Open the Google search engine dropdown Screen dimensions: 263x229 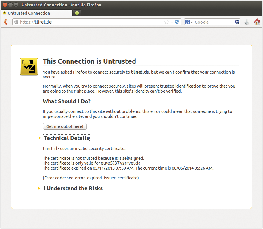[189, 22]
